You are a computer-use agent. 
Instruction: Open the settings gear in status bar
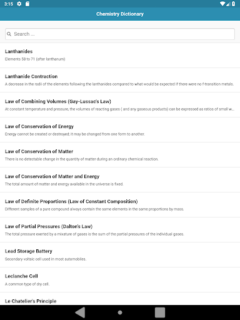(x=19, y=4)
